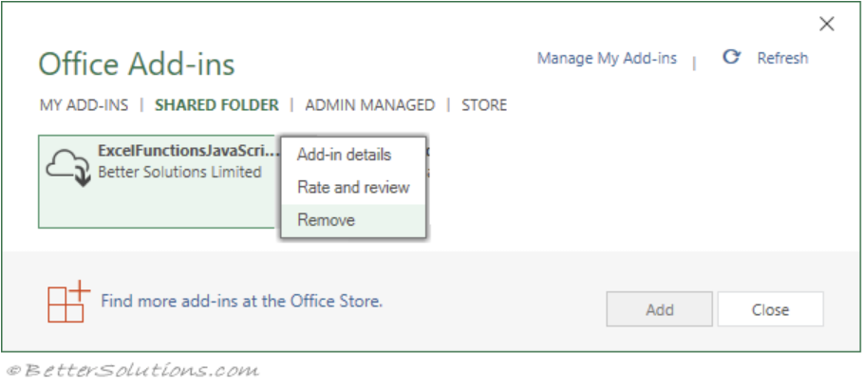Open the Manage My Add-ins link
Screen dimensions: 863x388
coord(607,59)
